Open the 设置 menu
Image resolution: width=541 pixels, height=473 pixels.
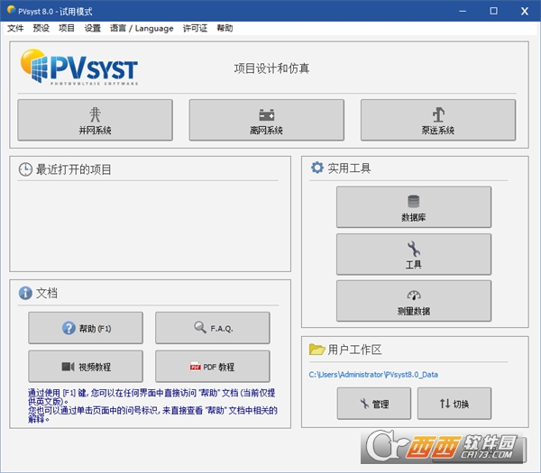(93, 28)
